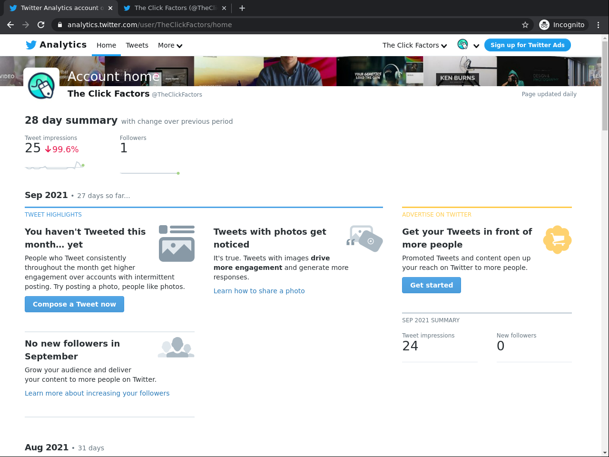Screen dimensions: 609x457
Task: Click the forward navigation arrow
Action: pyautogui.click(x=26, y=25)
